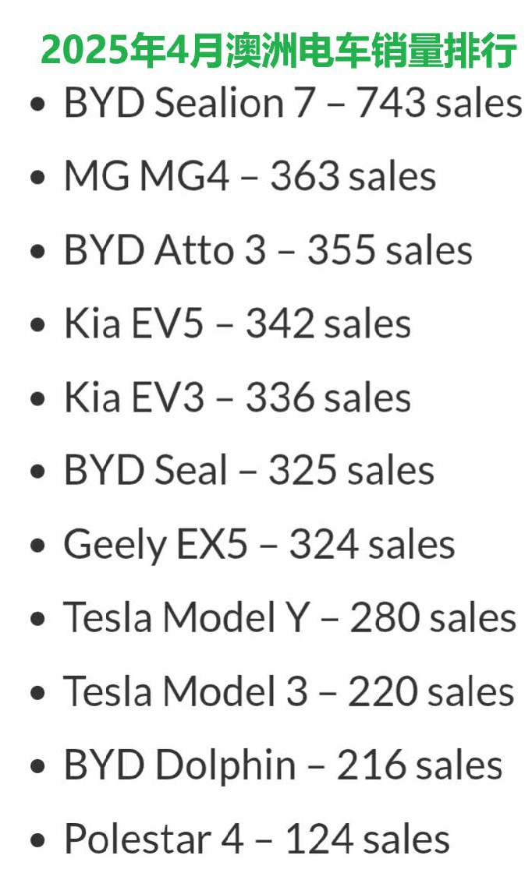Image resolution: width=532 pixels, height=873 pixels.
Task: Click the bullet beside Tesla Model Y
Action: [37, 619]
